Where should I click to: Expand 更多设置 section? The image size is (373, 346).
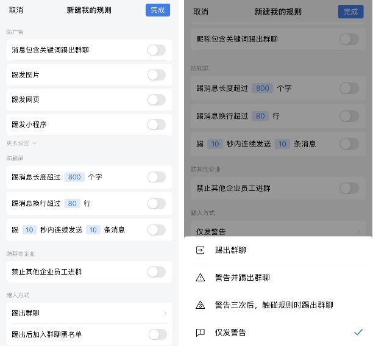coord(21,143)
